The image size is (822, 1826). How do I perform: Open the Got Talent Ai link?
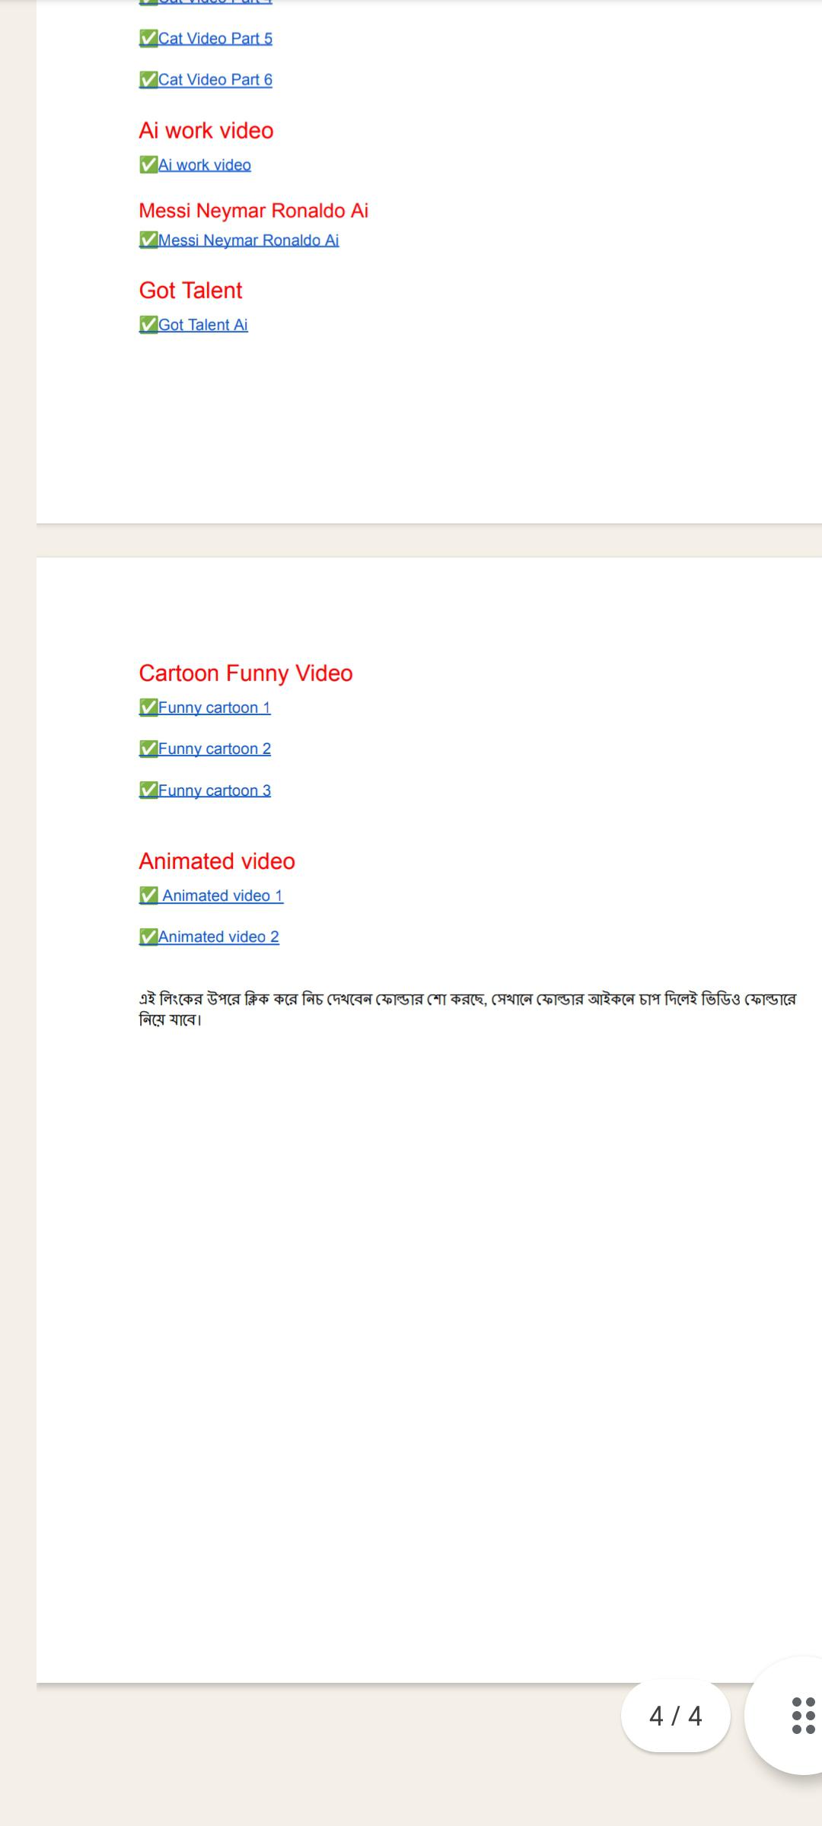203,325
